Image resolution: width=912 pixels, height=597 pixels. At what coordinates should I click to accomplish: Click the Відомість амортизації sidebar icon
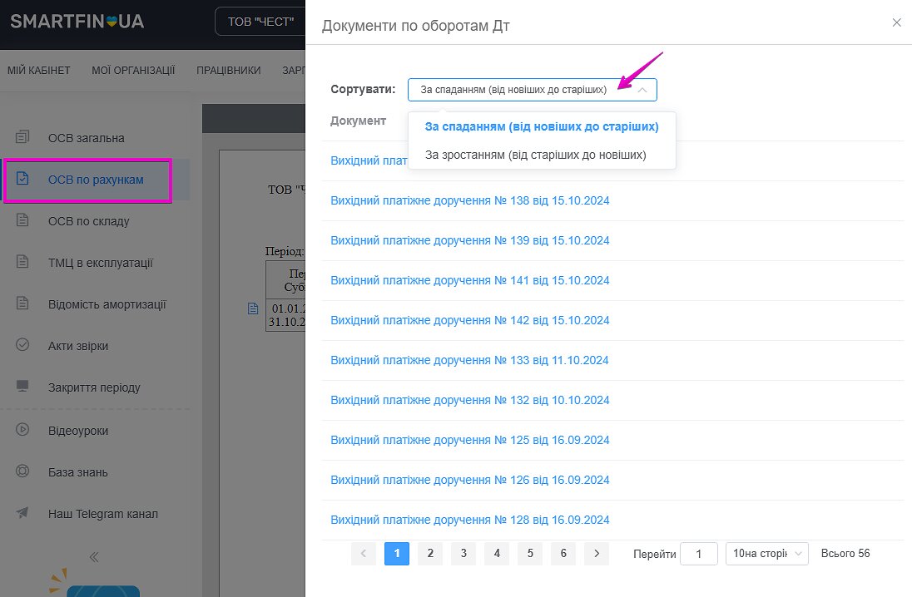(x=22, y=303)
